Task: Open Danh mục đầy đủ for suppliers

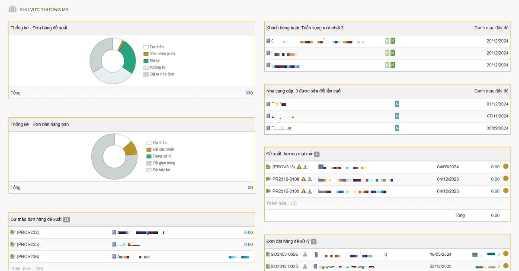Action: [x=491, y=91]
